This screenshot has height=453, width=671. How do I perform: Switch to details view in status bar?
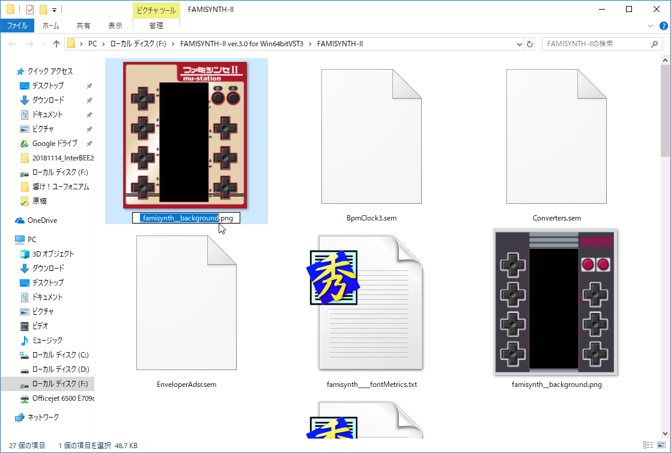coord(648,445)
